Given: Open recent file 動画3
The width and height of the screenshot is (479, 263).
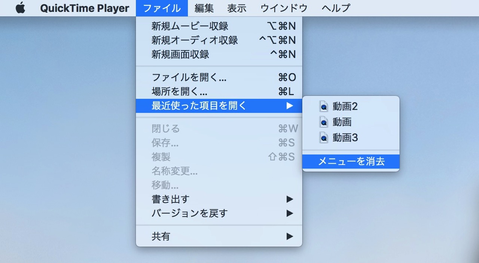Looking at the screenshot, I should point(351,137).
